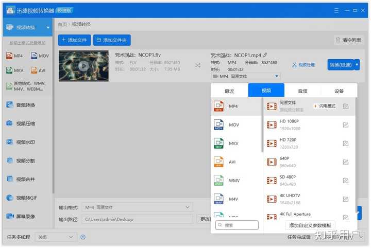This screenshot has height=248, width=371.
Task: Open the 输出格式 output format combo box
Action: 138,207
